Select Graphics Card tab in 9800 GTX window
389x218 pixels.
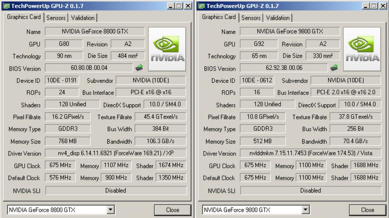click(x=219, y=17)
